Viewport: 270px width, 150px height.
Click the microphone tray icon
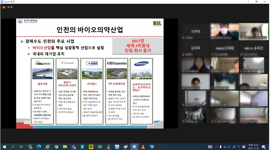[x=221, y=147]
